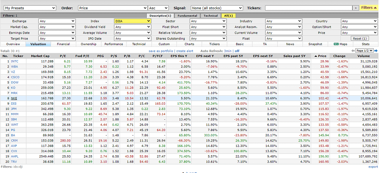Open the Snapshot view tab

point(315,44)
